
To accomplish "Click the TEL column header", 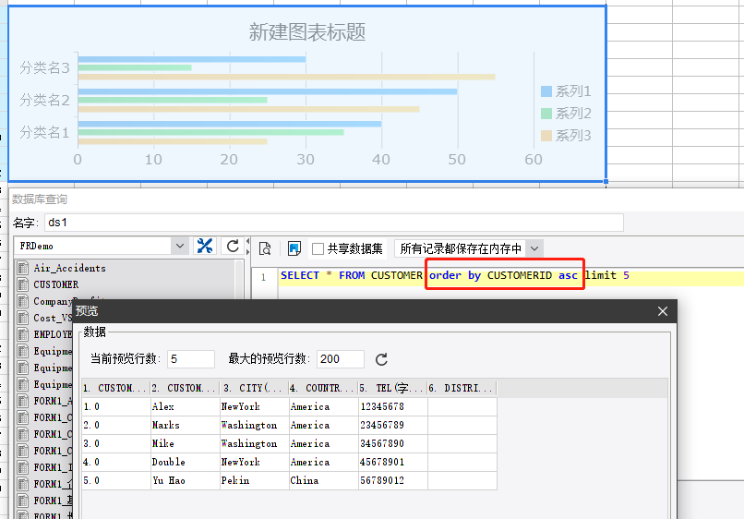I will (x=392, y=388).
